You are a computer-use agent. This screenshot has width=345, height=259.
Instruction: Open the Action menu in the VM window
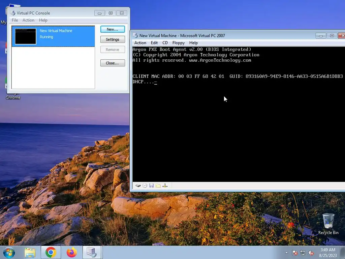[140, 43]
